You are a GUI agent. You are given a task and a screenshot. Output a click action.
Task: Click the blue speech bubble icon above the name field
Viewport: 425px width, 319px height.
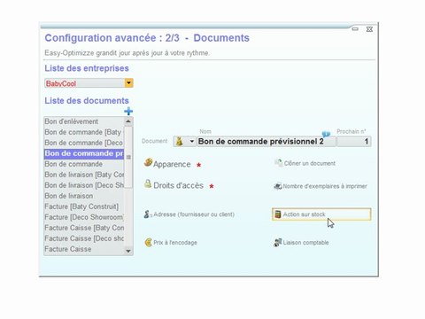(x=326, y=134)
